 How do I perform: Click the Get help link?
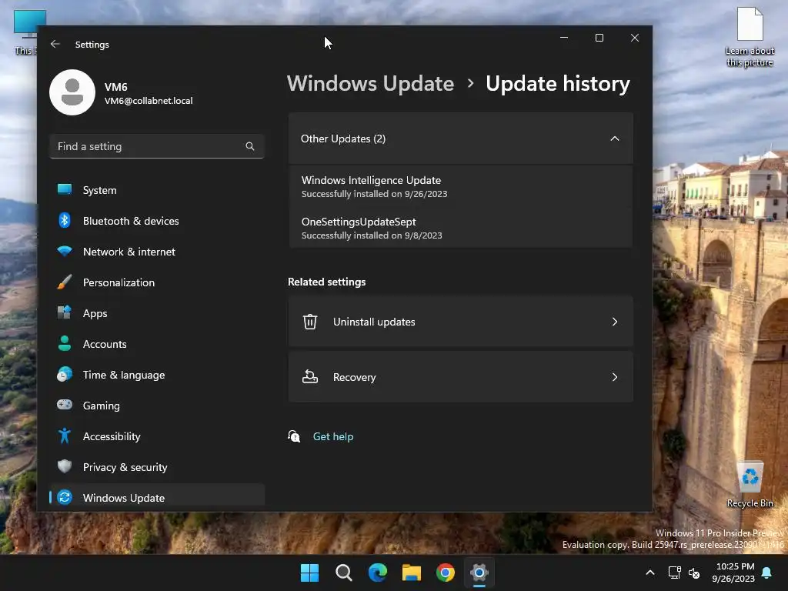[332, 436]
